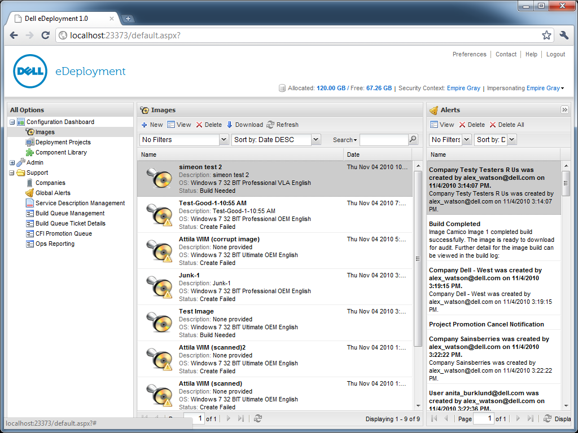Viewport: 578px width, 433px height.
Task: Click the New image button
Action: click(152, 125)
